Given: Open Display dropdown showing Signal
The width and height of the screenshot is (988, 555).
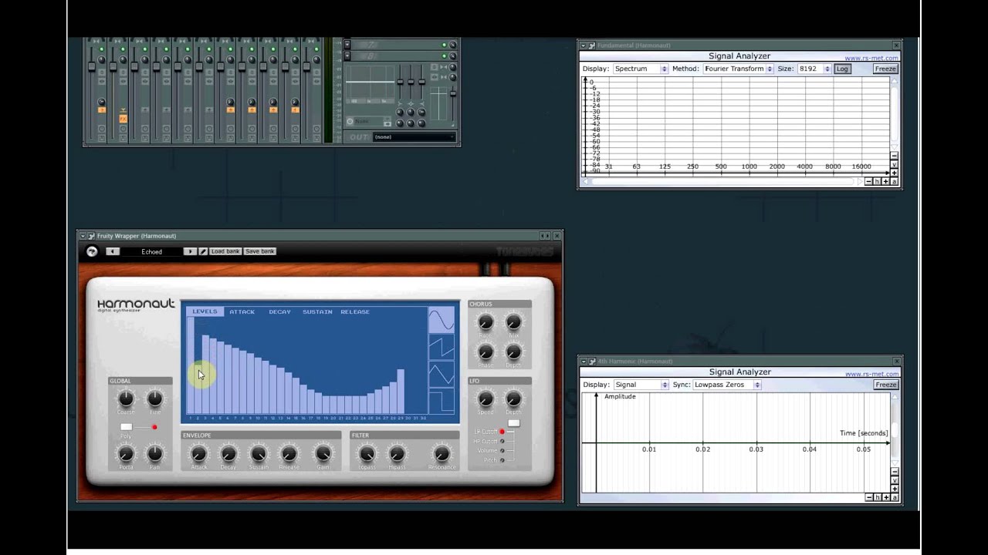Looking at the screenshot, I should 641,385.
